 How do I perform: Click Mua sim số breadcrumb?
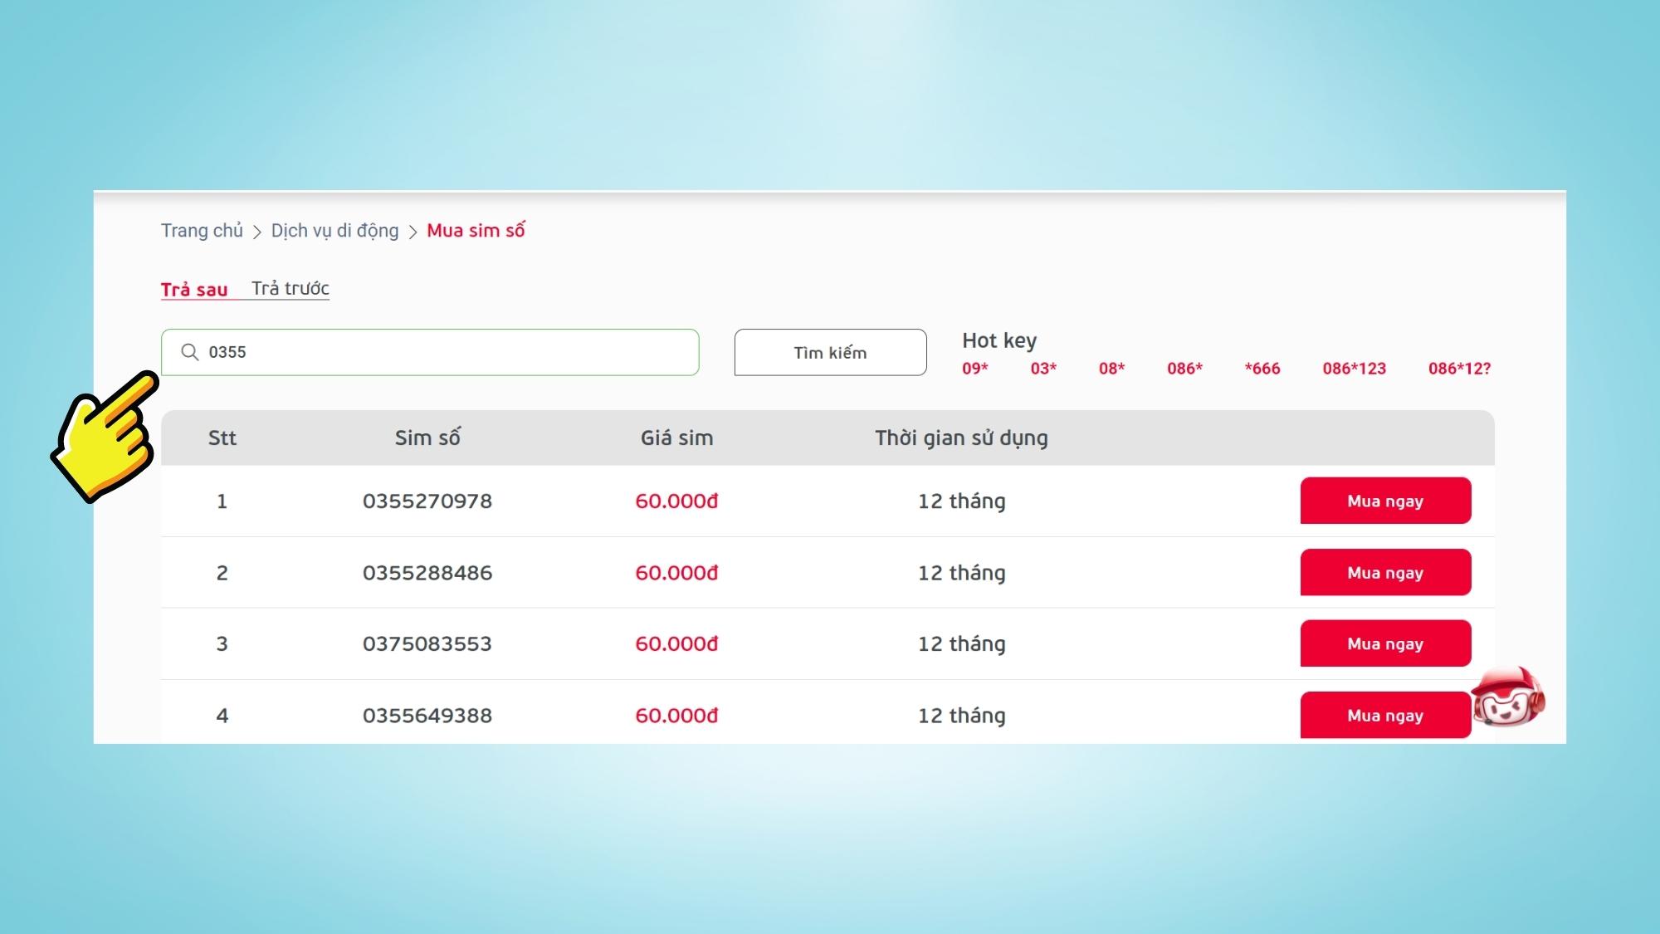(x=476, y=231)
